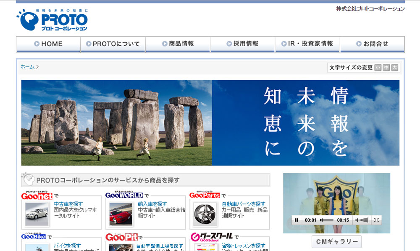This screenshot has width=420, height=251.
Task: Set text size to 大
Action: pyautogui.click(x=394, y=68)
